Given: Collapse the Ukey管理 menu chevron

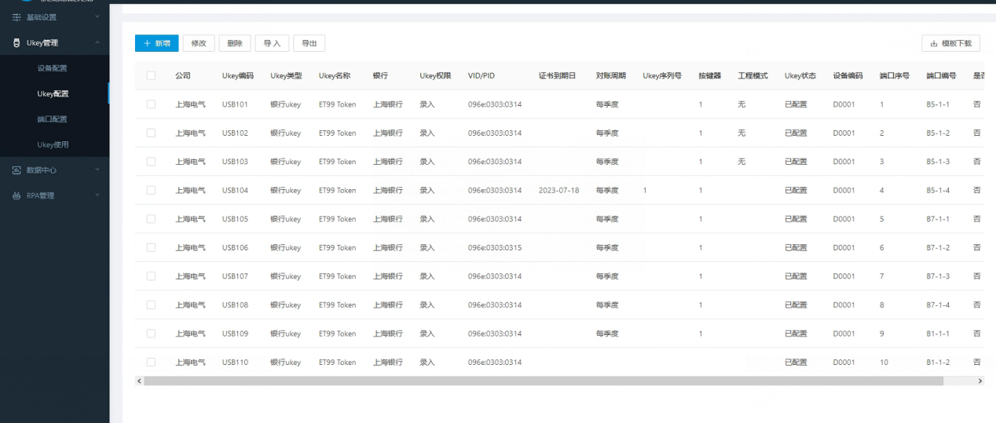Looking at the screenshot, I should coord(97,42).
